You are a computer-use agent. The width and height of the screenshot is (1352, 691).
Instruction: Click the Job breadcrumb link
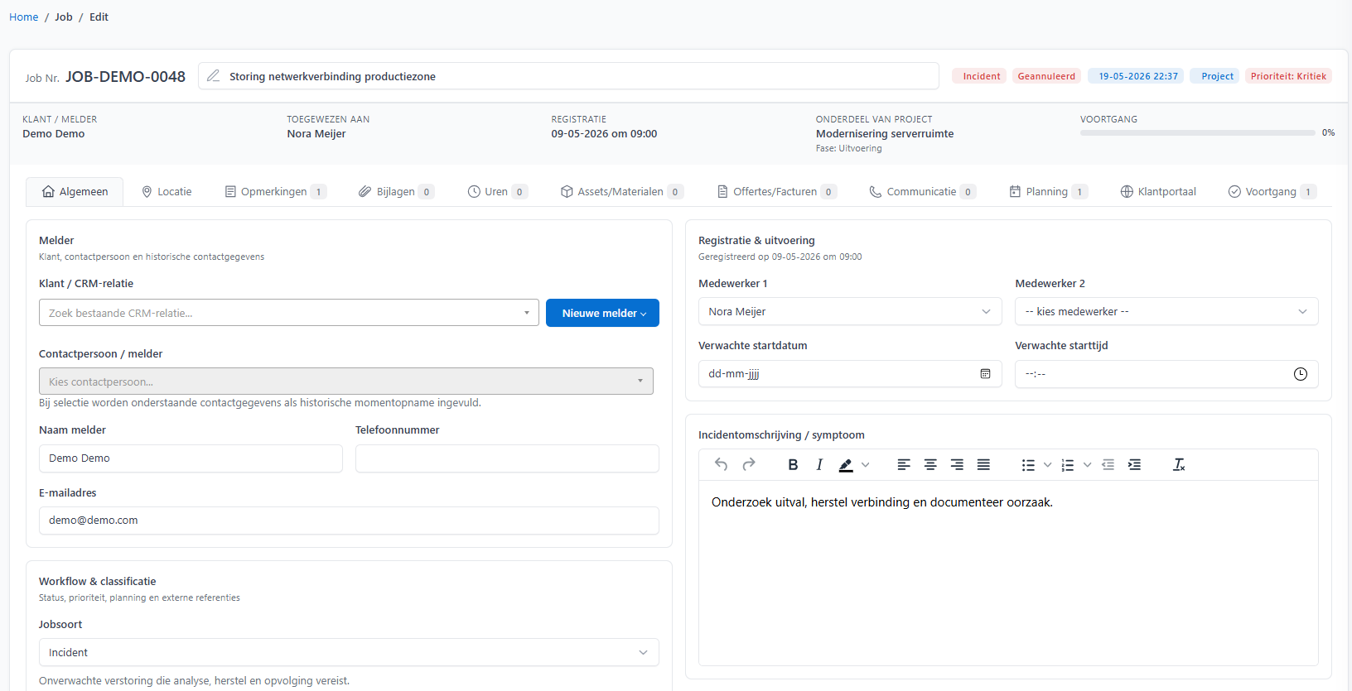click(x=64, y=17)
